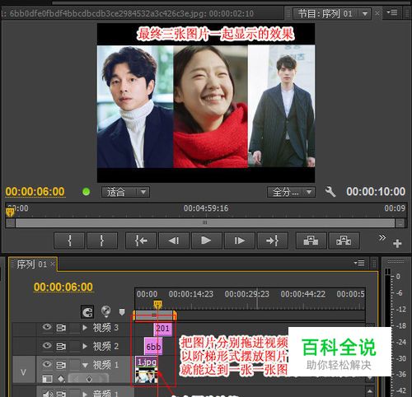The image size is (412, 397).
Task: Open extra transport controls double-chevron
Action: point(382,237)
